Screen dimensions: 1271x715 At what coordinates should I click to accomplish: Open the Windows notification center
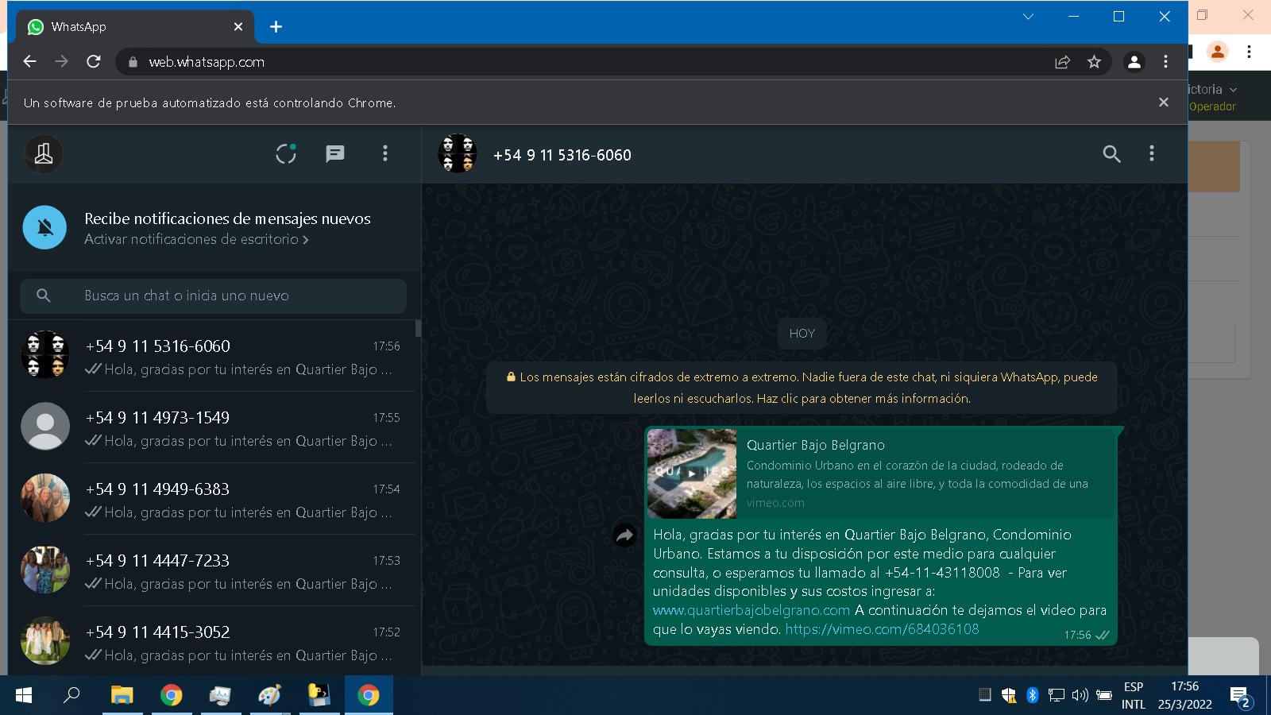point(1240,697)
